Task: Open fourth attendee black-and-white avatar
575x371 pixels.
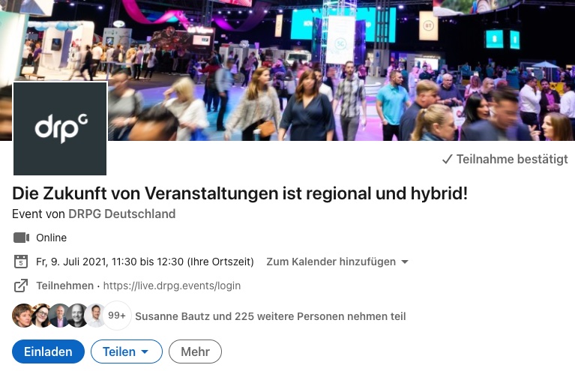Action: (x=77, y=316)
